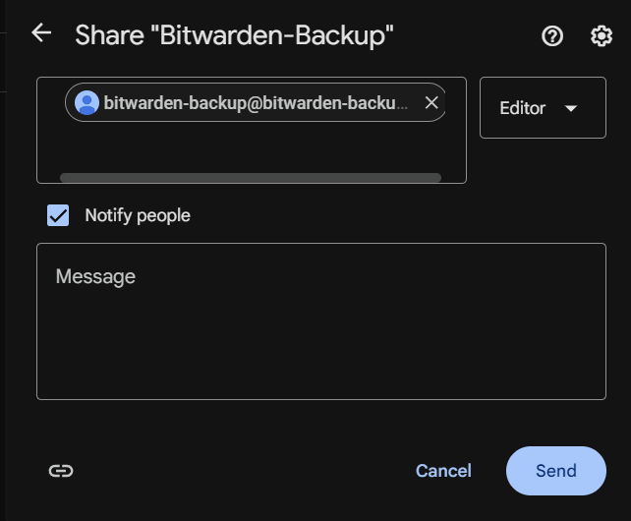Click the truncated ellipsis of the recipient email
Screen dimensions: 631x521
point(402,107)
